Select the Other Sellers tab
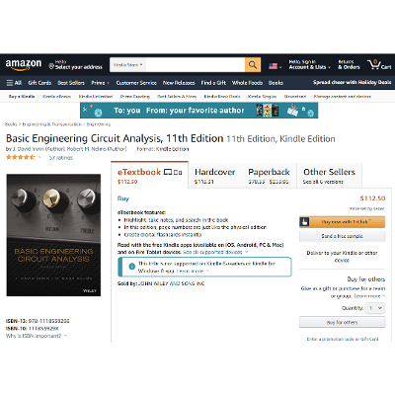 click(329, 176)
